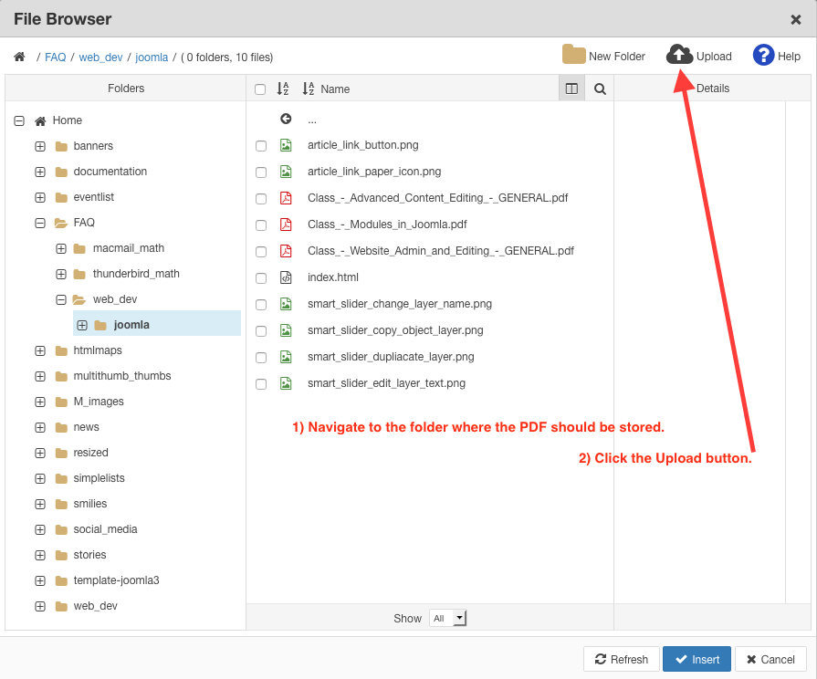The height and width of the screenshot is (679, 817).
Task: Click the New Folder icon
Action: [x=573, y=54]
